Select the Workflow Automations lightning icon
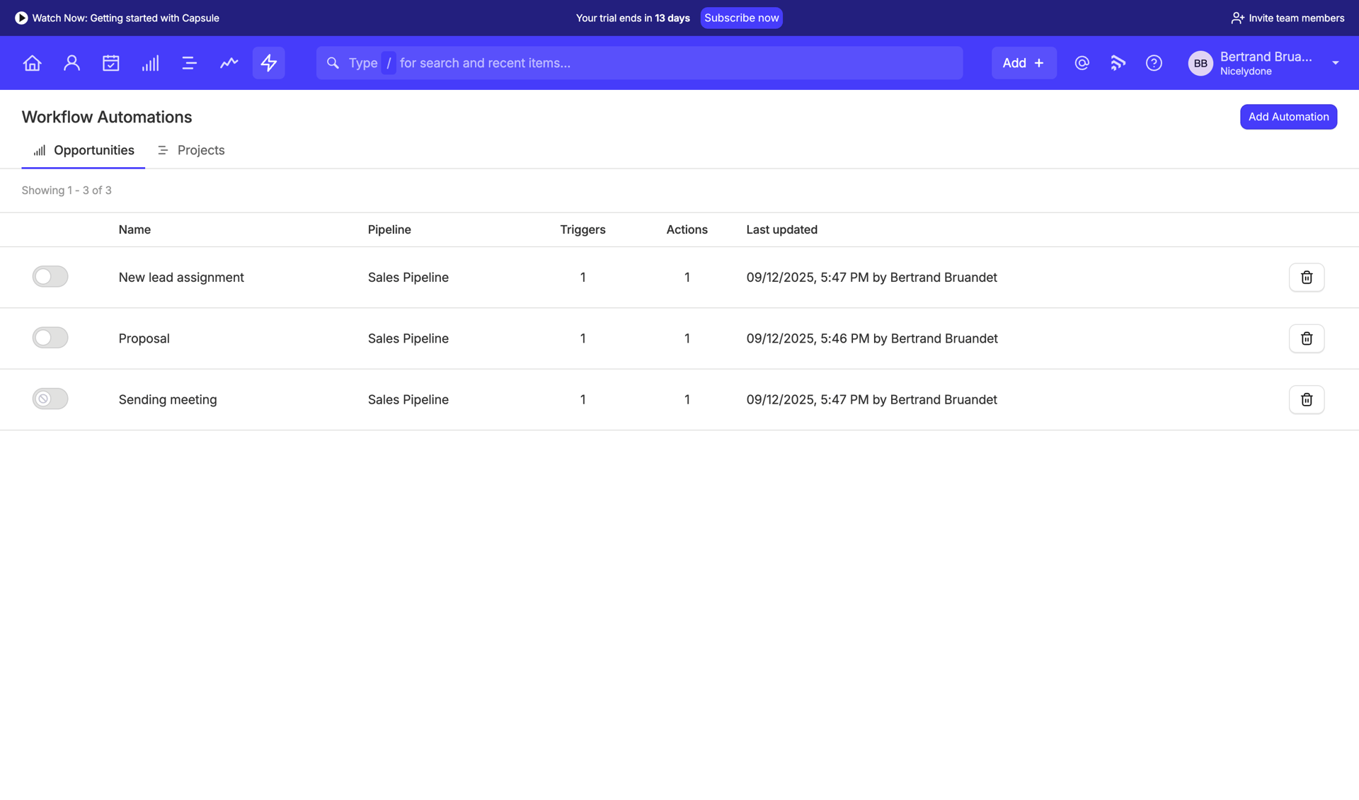Image resolution: width=1359 pixels, height=800 pixels. [x=268, y=63]
